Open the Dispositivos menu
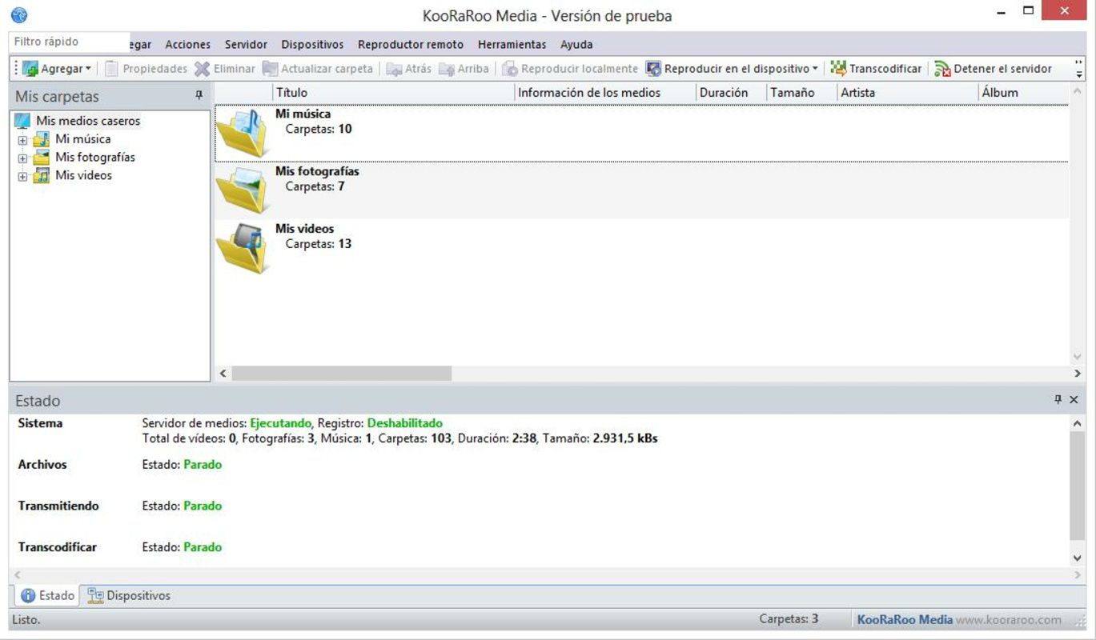Viewport: 1096px width, 640px height. click(312, 45)
